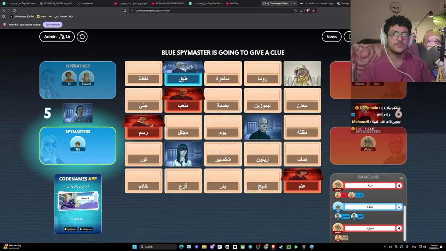Click the browser forward arrow
Screen dimensions: 446x251
tap(9, 10)
